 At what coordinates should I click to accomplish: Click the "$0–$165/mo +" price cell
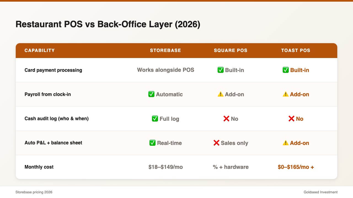point(296,167)
